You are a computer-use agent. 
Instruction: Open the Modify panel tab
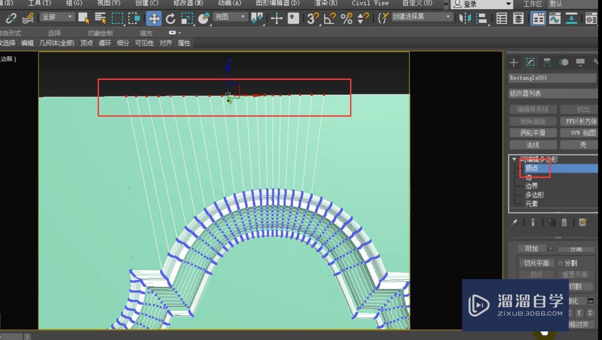pyautogui.click(x=530, y=62)
